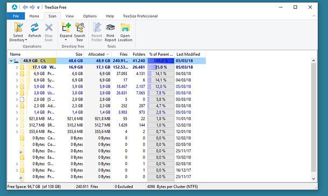Click shortcut folder icon in 25/11/17 Do... row
Viewport: 328px width, 196px height.
(x=22, y=151)
